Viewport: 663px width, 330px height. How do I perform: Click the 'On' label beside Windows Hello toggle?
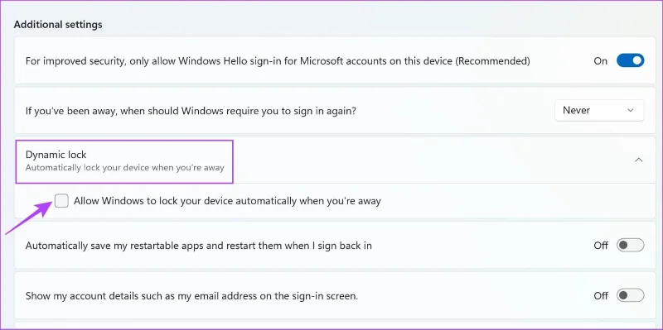coord(600,60)
